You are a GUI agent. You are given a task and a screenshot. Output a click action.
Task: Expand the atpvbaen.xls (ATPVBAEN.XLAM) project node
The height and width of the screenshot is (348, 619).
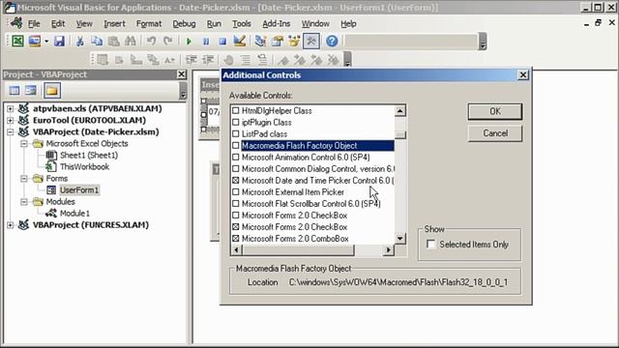click(x=10, y=108)
